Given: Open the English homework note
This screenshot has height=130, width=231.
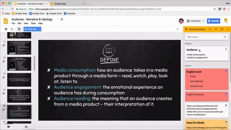Looking at the screenshot, I should [207, 96].
